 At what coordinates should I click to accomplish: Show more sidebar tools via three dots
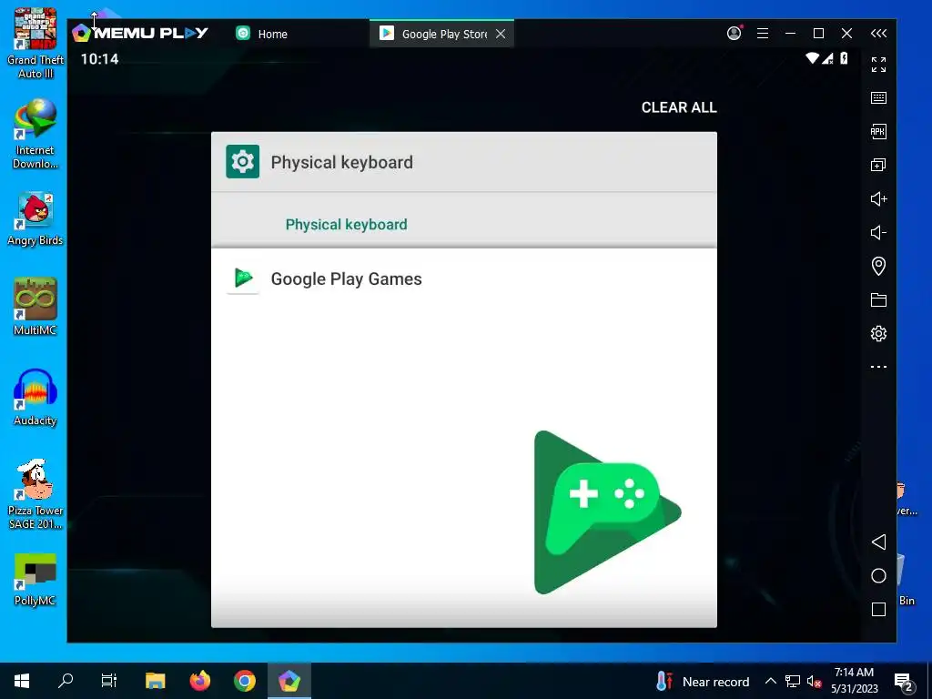point(878,367)
